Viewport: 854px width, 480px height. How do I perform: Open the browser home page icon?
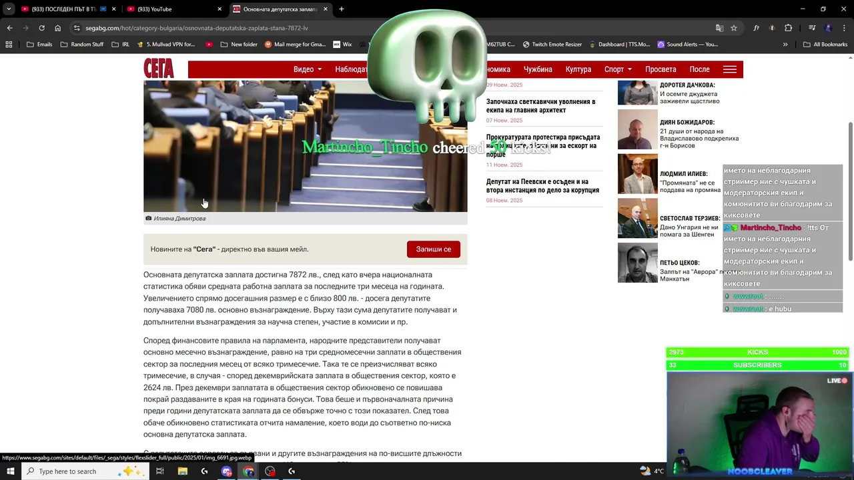tap(57, 28)
